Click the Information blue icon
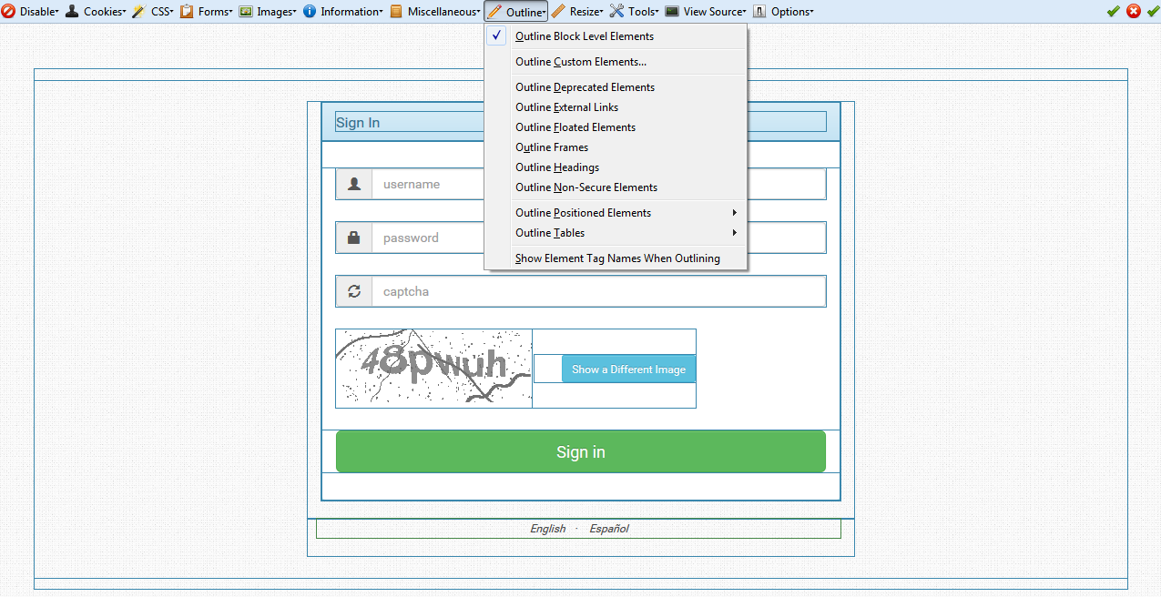 (x=310, y=12)
